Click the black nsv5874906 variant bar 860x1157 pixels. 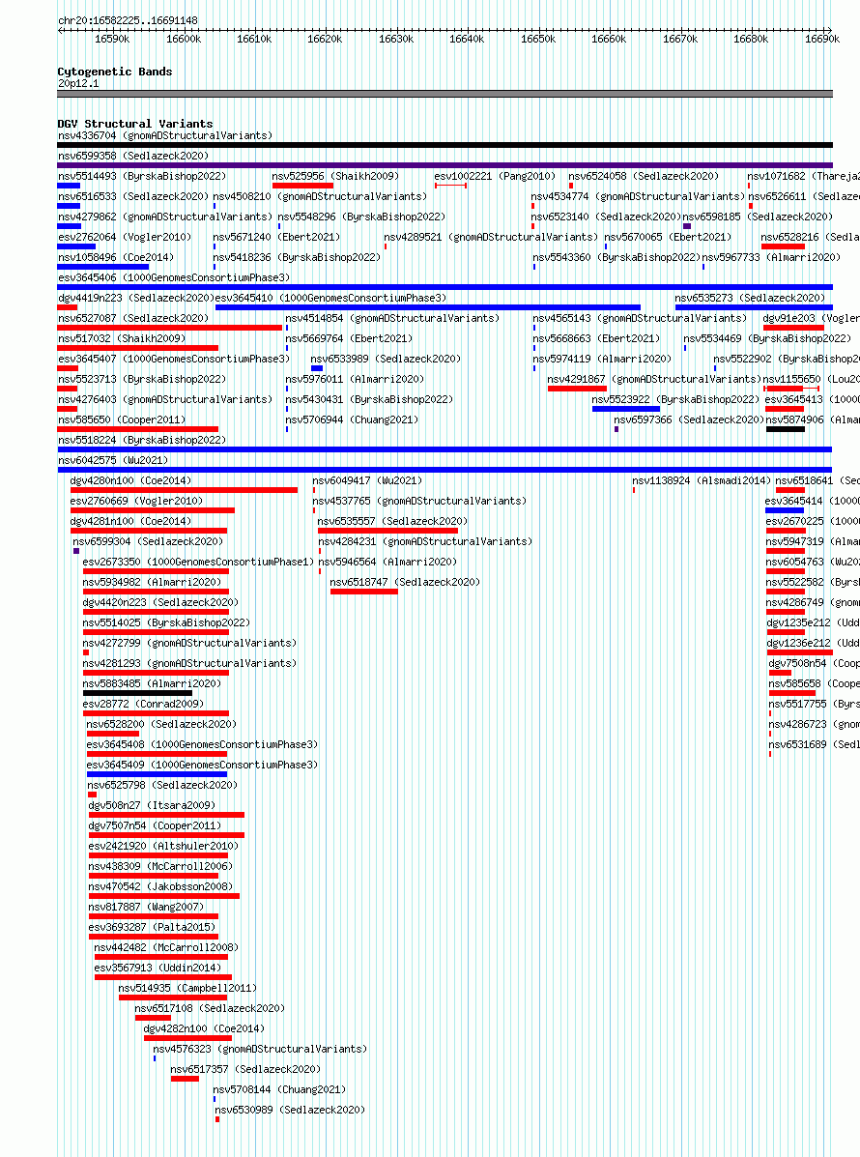point(786,429)
